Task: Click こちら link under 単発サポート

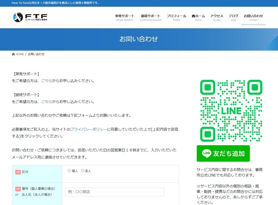Action: [47, 81]
